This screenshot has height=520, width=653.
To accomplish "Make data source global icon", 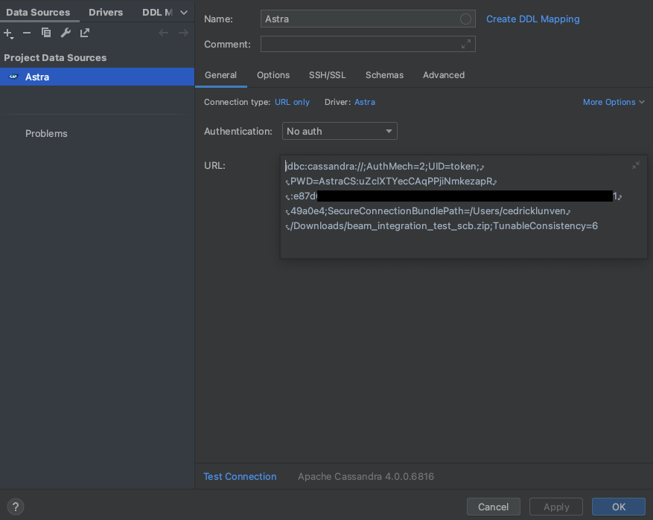I will click(85, 33).
